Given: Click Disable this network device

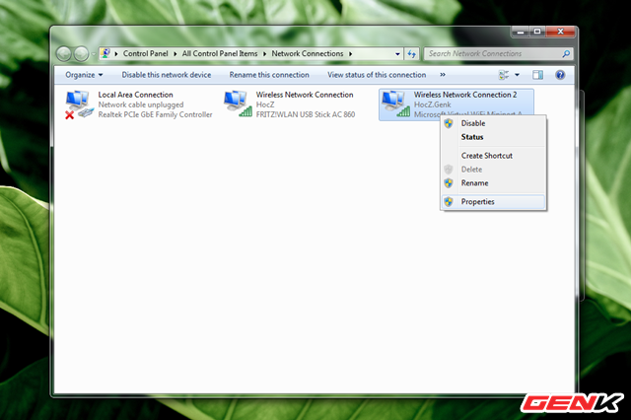Looking at the screenshot, I should (167, 74).
